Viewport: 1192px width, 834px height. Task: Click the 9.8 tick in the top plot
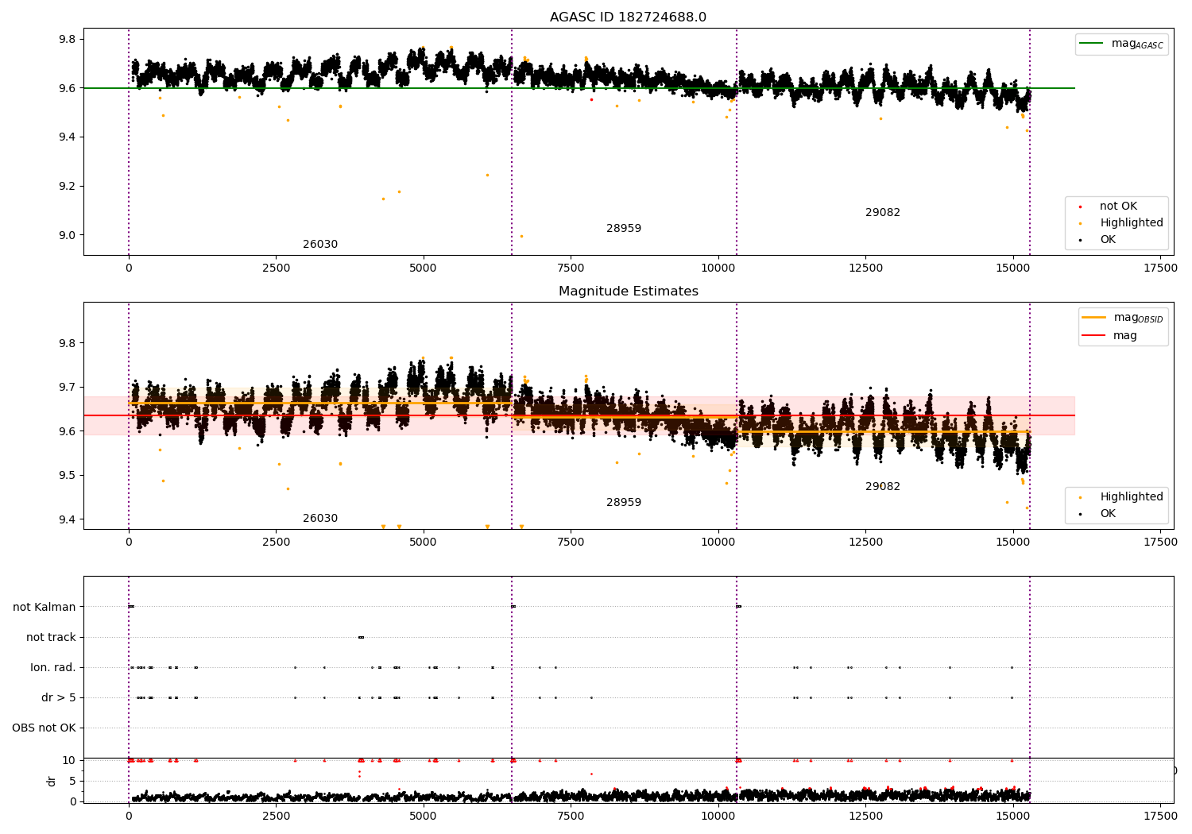[x=68, y=40]
